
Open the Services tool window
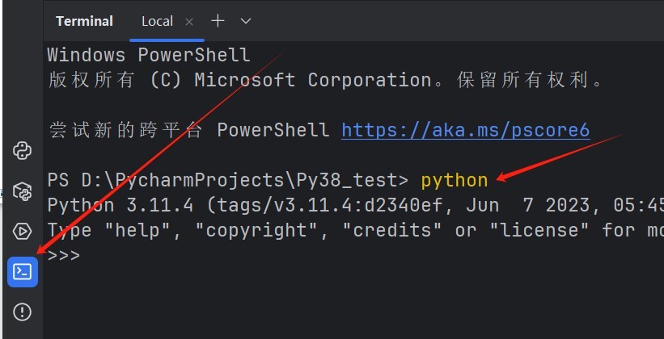23,232
